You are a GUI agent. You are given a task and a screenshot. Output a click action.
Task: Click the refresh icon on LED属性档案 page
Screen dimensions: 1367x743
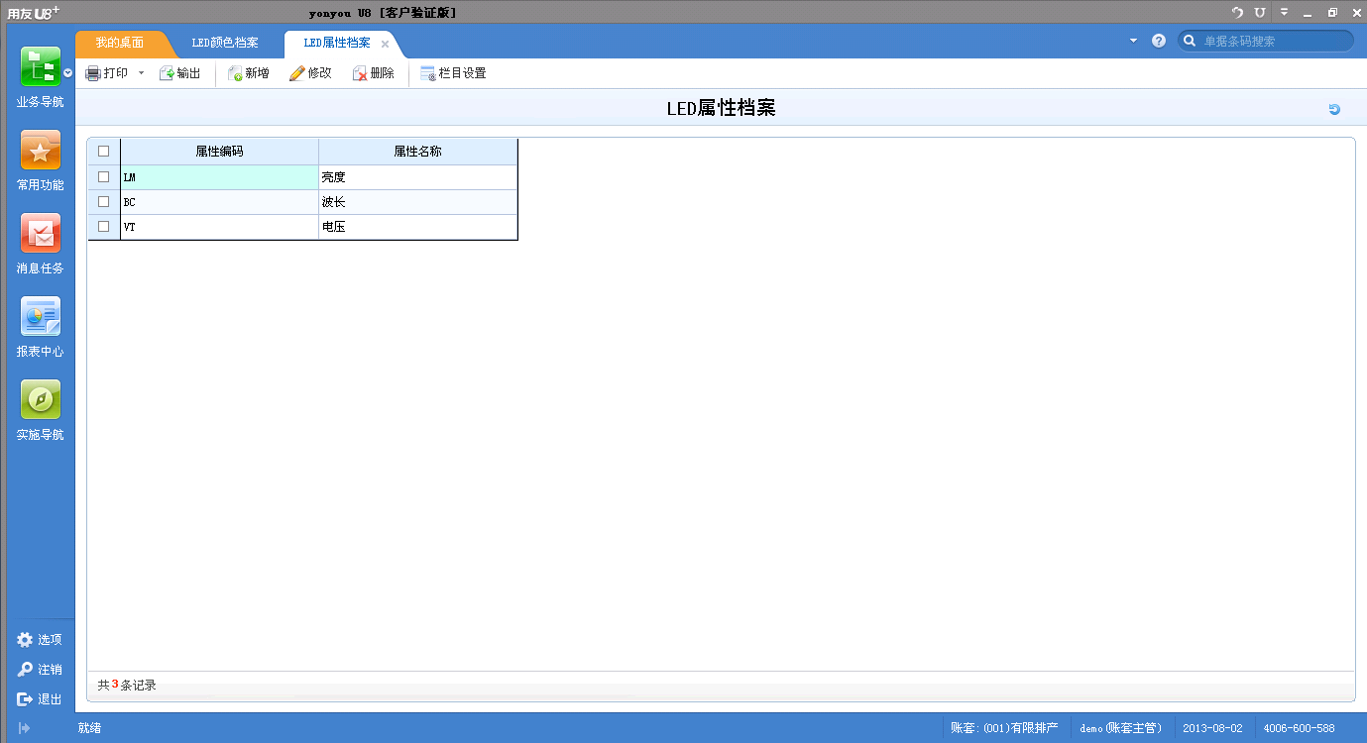pyautogui.click(x=1333, y=109)
